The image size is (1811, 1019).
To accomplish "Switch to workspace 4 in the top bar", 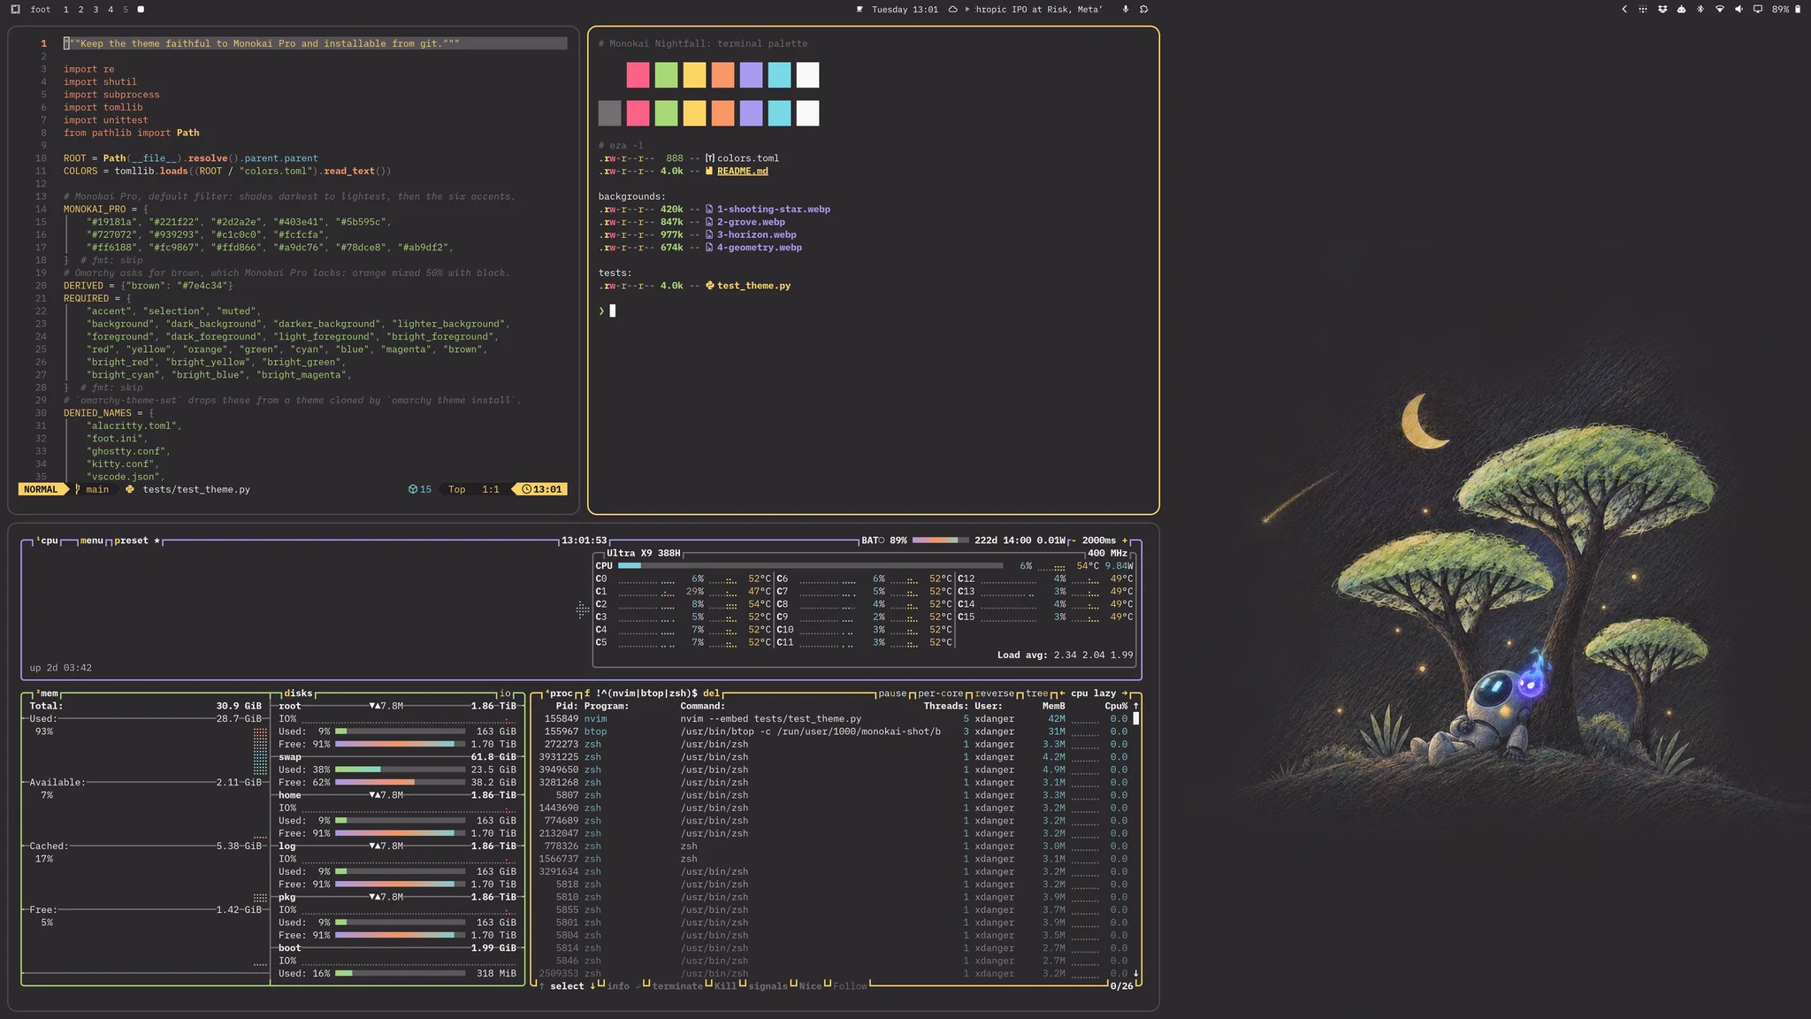I will (x=111, y=10).
